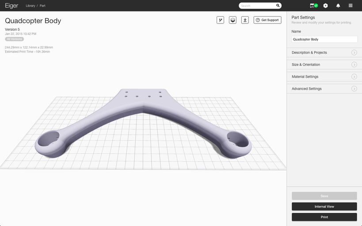Edit the Name input field
The image size is (362, 226).
click(324, 39)
